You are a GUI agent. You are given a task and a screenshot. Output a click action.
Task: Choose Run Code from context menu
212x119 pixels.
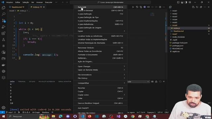[x=100, y=7]
